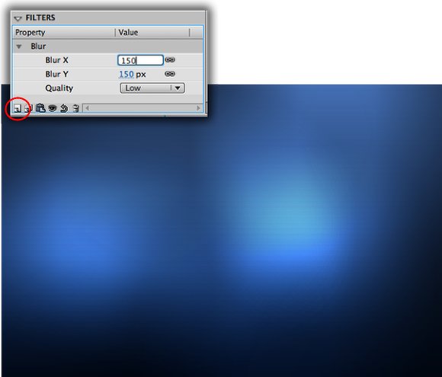Collapse the Blur filter disclosure triangle
Image resolution: width=442 pixels, height=377 pixels.
point(19,46)
